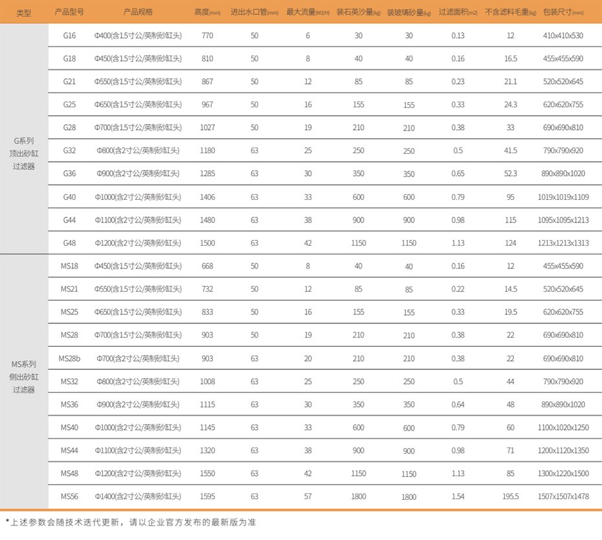
Task: Click the 产品型号 column header
Action: click(69, 12)
